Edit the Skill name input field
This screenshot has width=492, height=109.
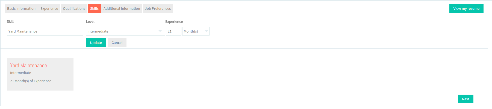(x=45, y=31)
